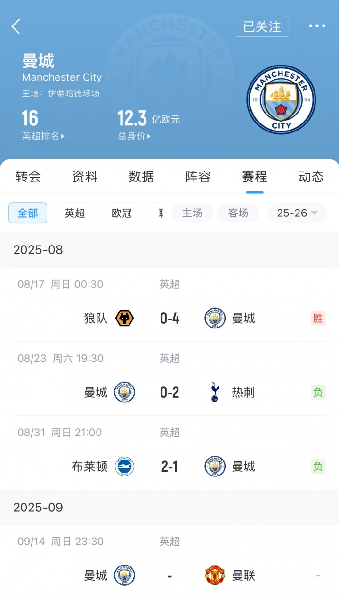339x599 pixels.
Task: Switch to the 阵容 tab
Action: tap(198, 177)
